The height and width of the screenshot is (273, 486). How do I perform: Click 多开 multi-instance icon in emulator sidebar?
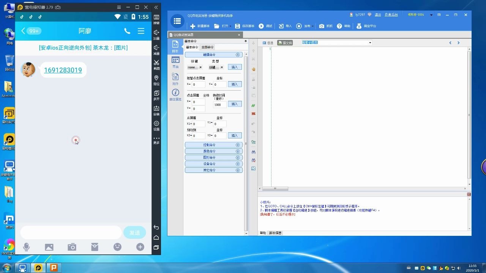coord(156,95)
